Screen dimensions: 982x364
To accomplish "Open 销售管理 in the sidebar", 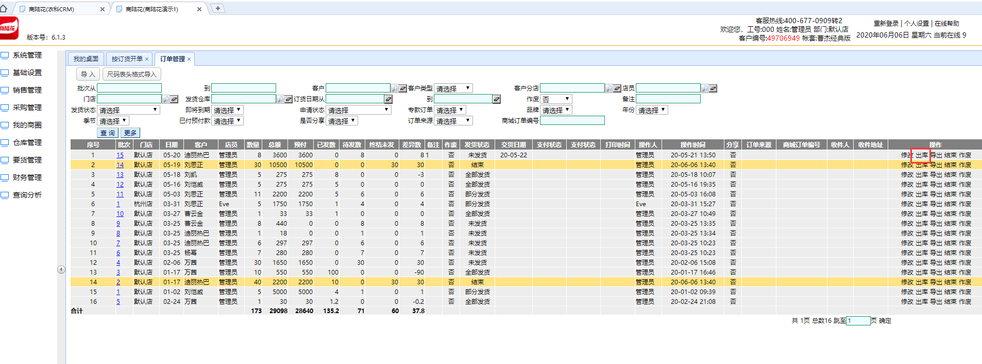I will tap(27, 90).
